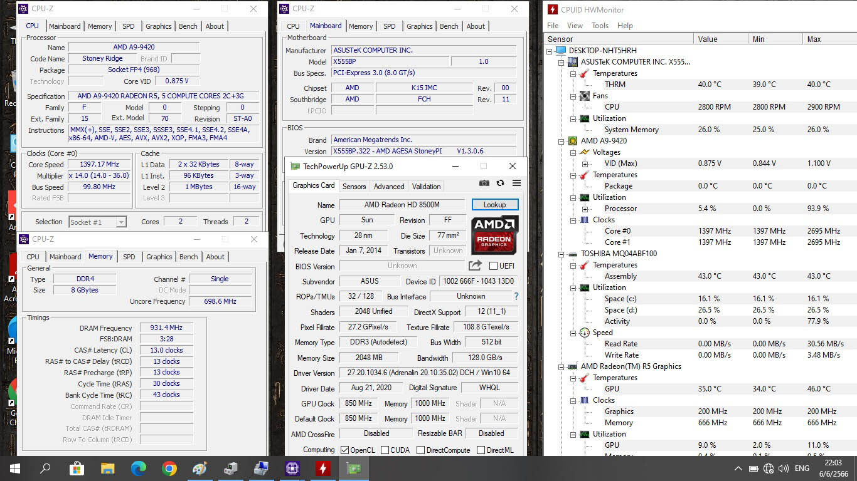
Task: Open the Tools menu in HWMonitor
Action: pyautogui.click(x=600, y=26)
